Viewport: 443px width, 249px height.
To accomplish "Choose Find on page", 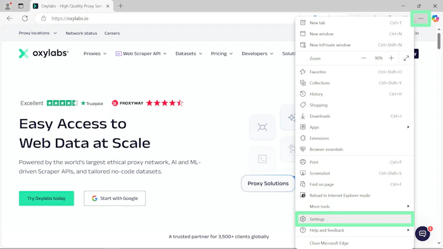I will (354, 184).
